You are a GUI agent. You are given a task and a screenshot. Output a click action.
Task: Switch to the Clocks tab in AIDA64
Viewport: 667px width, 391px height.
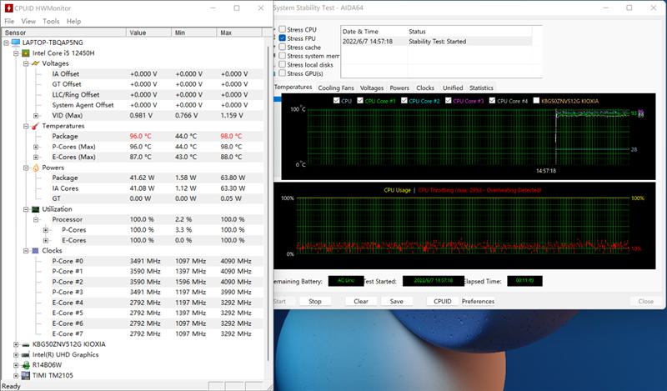pos(425,88)
